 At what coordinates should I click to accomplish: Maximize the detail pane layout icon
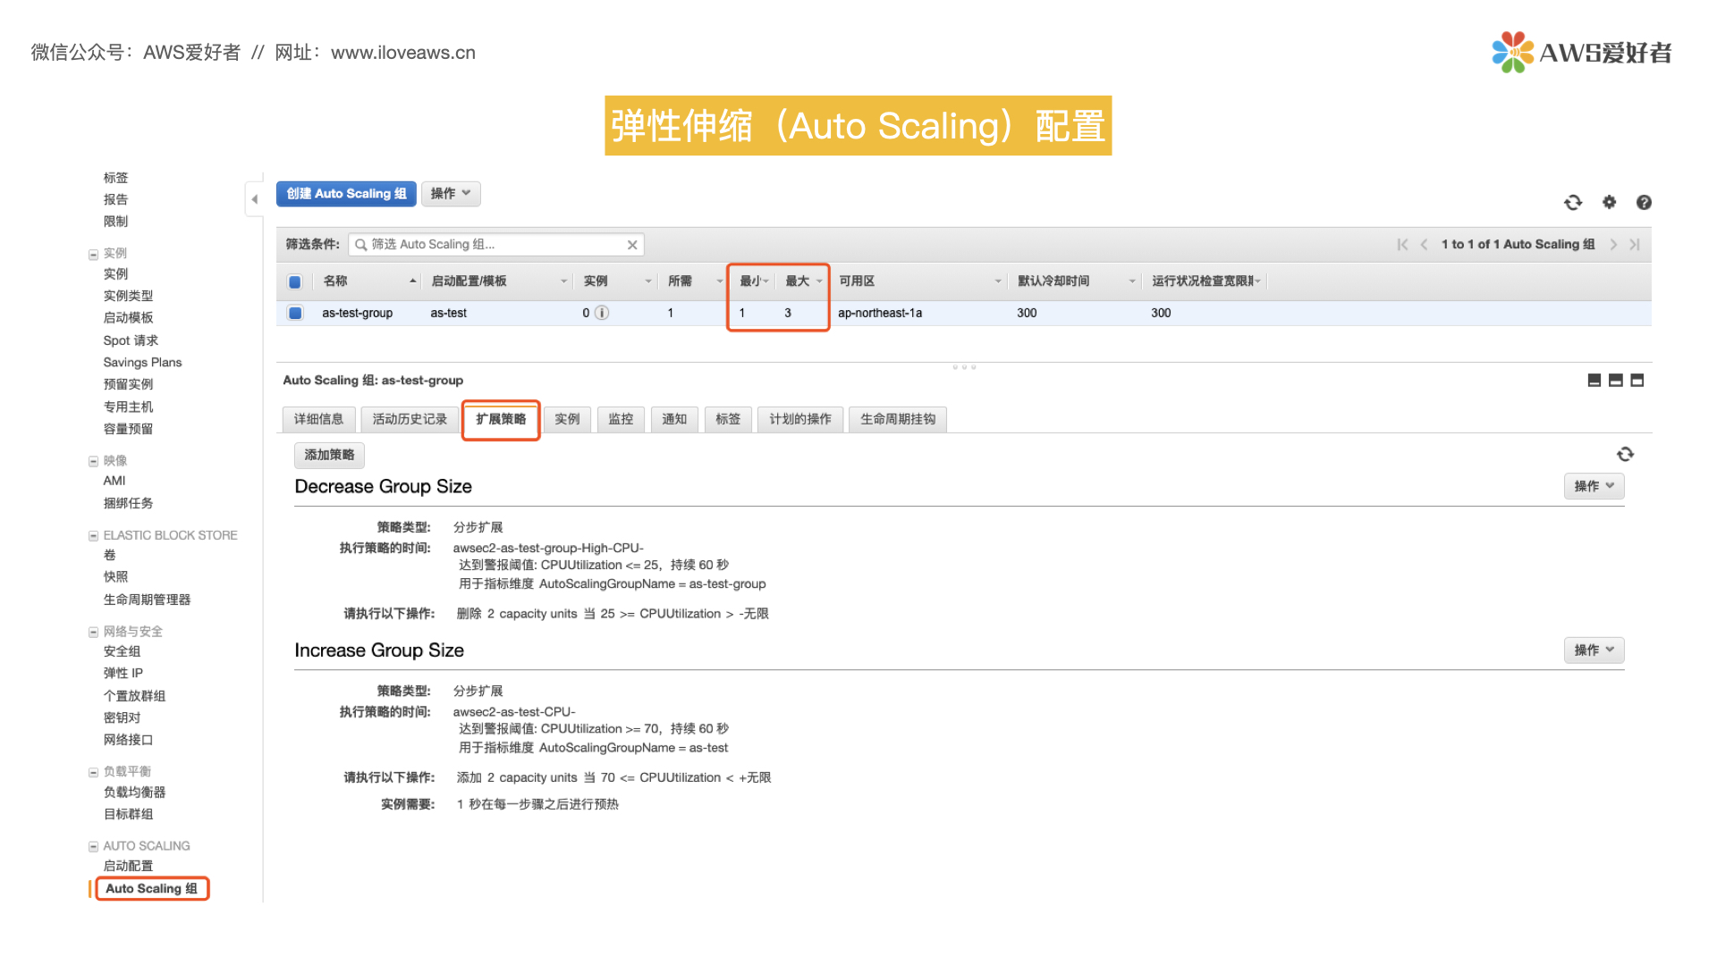(1637, 381)
